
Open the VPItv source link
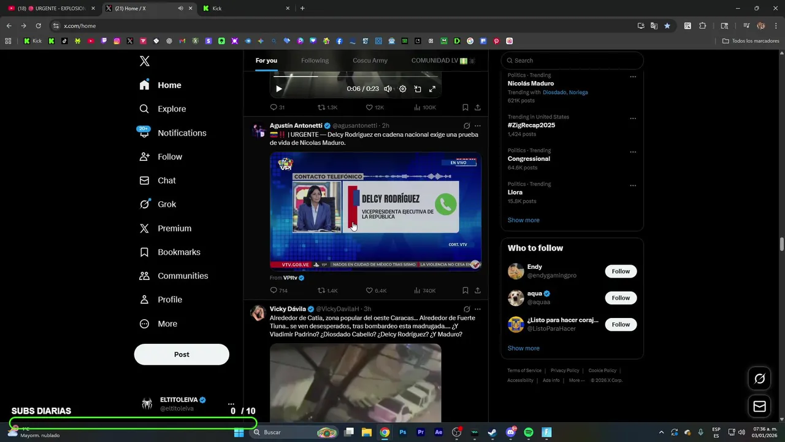coord(290,278)
